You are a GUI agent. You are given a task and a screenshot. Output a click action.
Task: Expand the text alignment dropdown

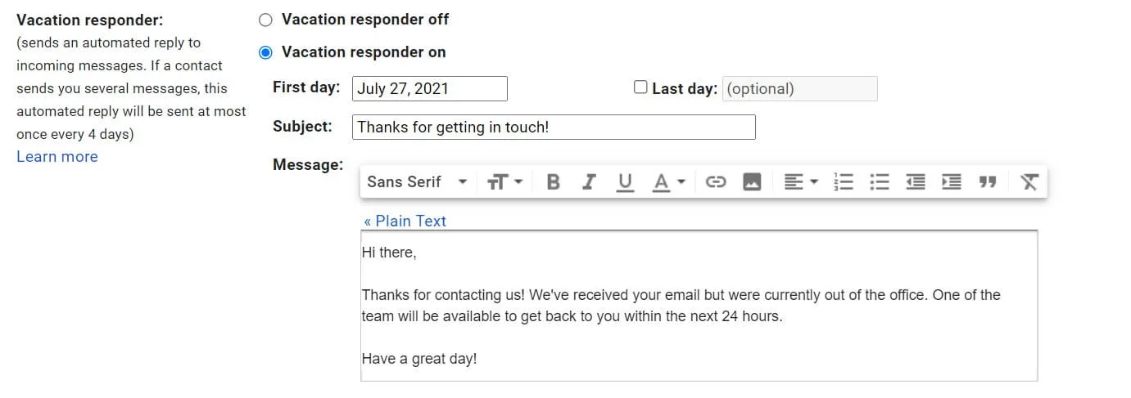(801, 182)
